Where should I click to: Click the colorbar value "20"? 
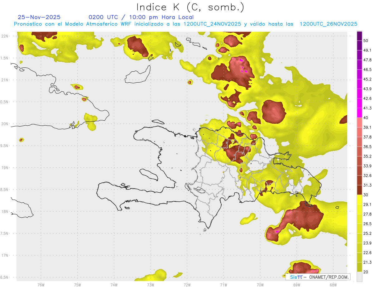point(366,272)
